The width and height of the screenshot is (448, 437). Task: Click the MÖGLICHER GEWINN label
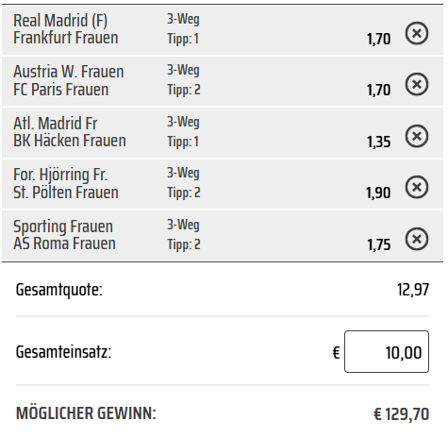click(86, 413)
